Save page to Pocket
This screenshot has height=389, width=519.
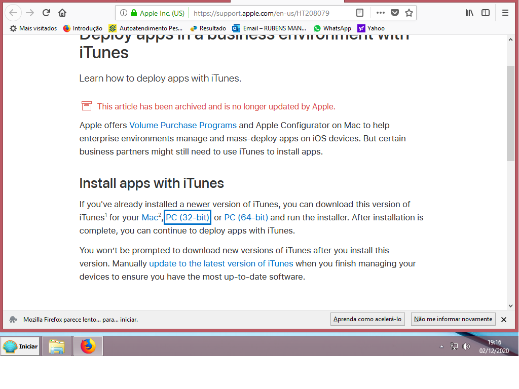click(395, 13)
